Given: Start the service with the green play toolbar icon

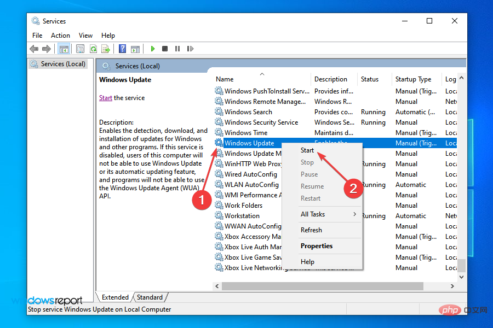Looking at the screenshot, I should (153, 49).
